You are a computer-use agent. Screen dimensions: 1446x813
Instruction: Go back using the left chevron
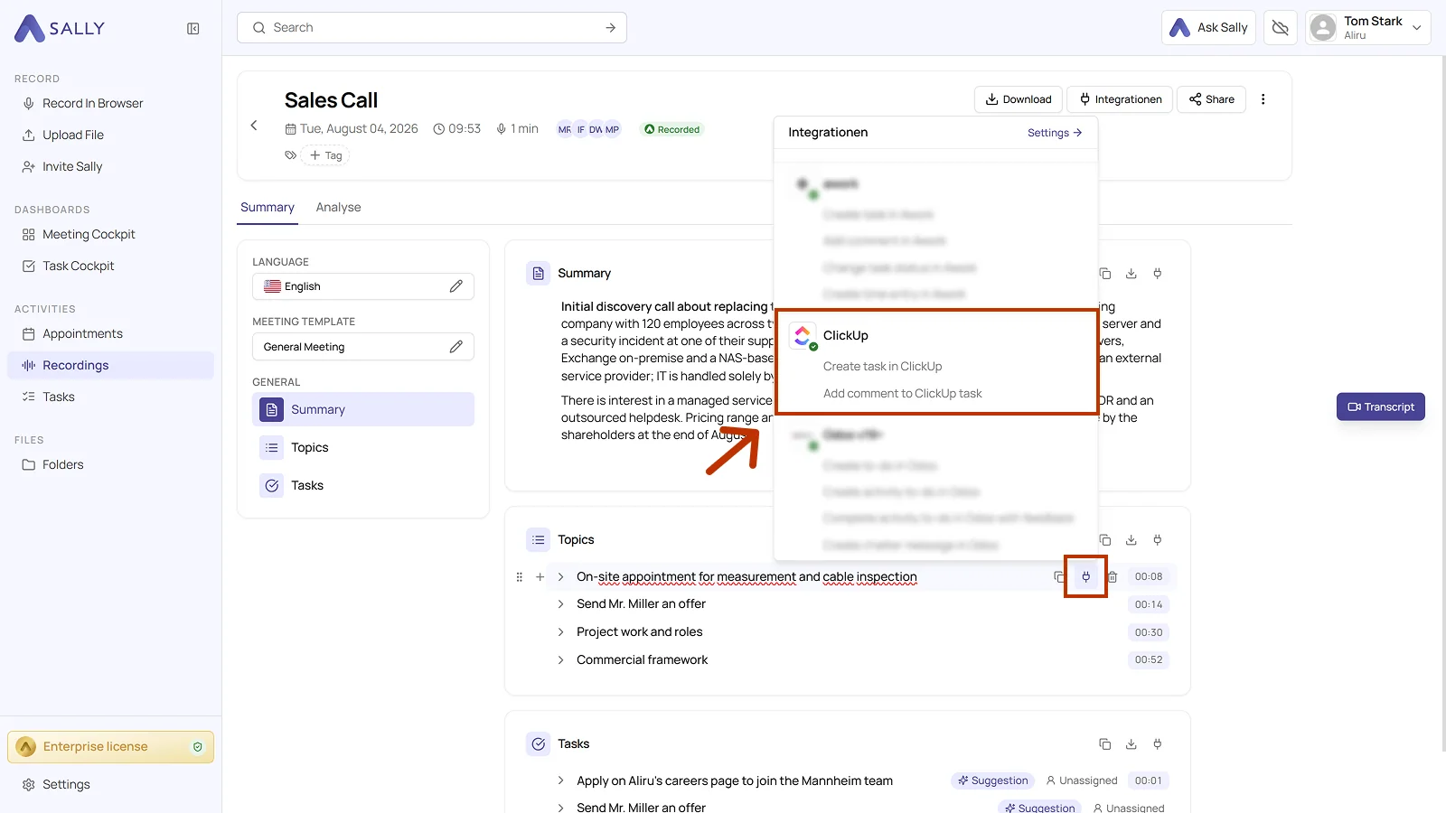coord(254,126)
